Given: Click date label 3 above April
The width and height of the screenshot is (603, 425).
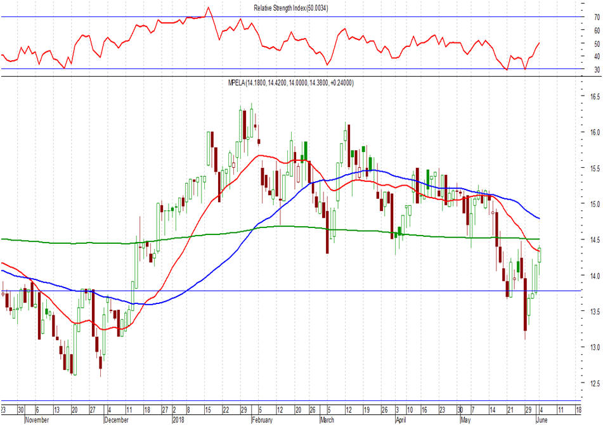Looking at the screenshot, I should 398,410.
